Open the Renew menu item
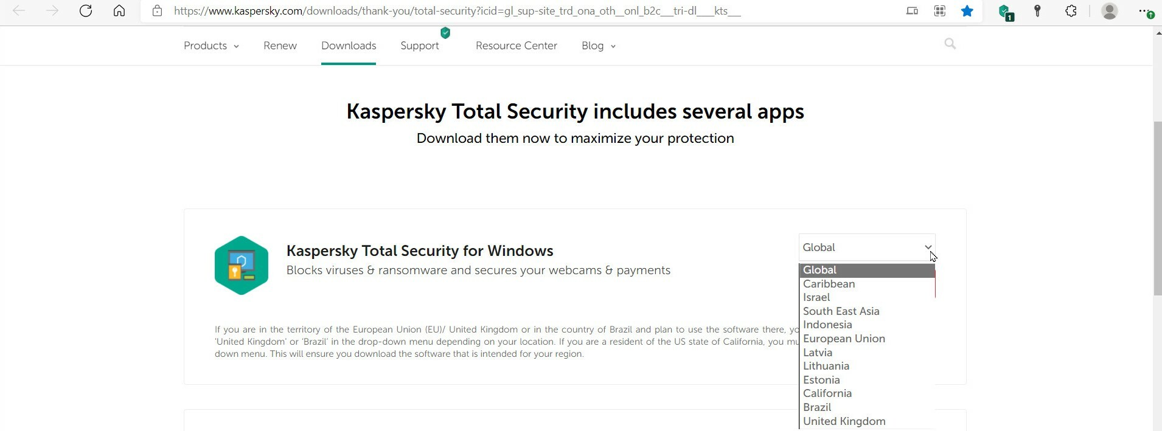Image resolution: width=1162 pixels, height=431 pixels. [280, 46]
